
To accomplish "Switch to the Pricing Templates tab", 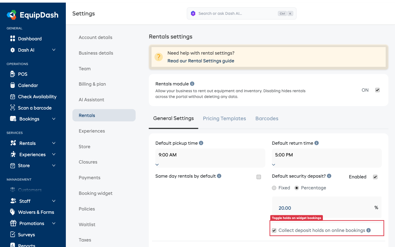I will coord(224,119).
